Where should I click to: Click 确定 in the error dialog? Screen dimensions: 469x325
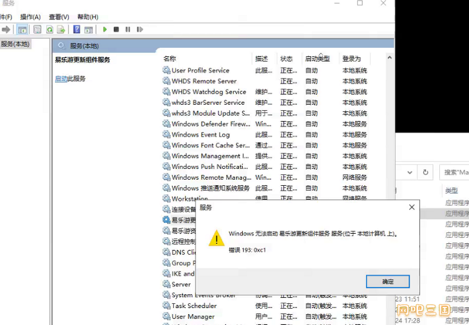click(388, 281)
